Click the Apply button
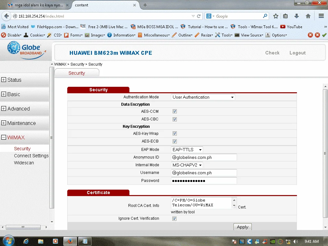The image size is (328, 246). tap(242, 227)
